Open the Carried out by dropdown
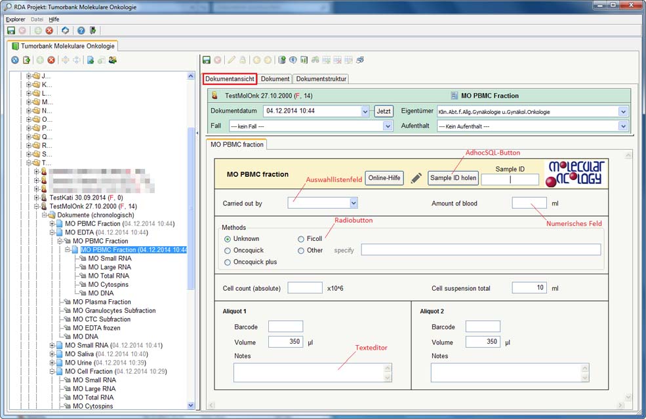646x419 pixels. pyautogui.click(x=353, y=204)
